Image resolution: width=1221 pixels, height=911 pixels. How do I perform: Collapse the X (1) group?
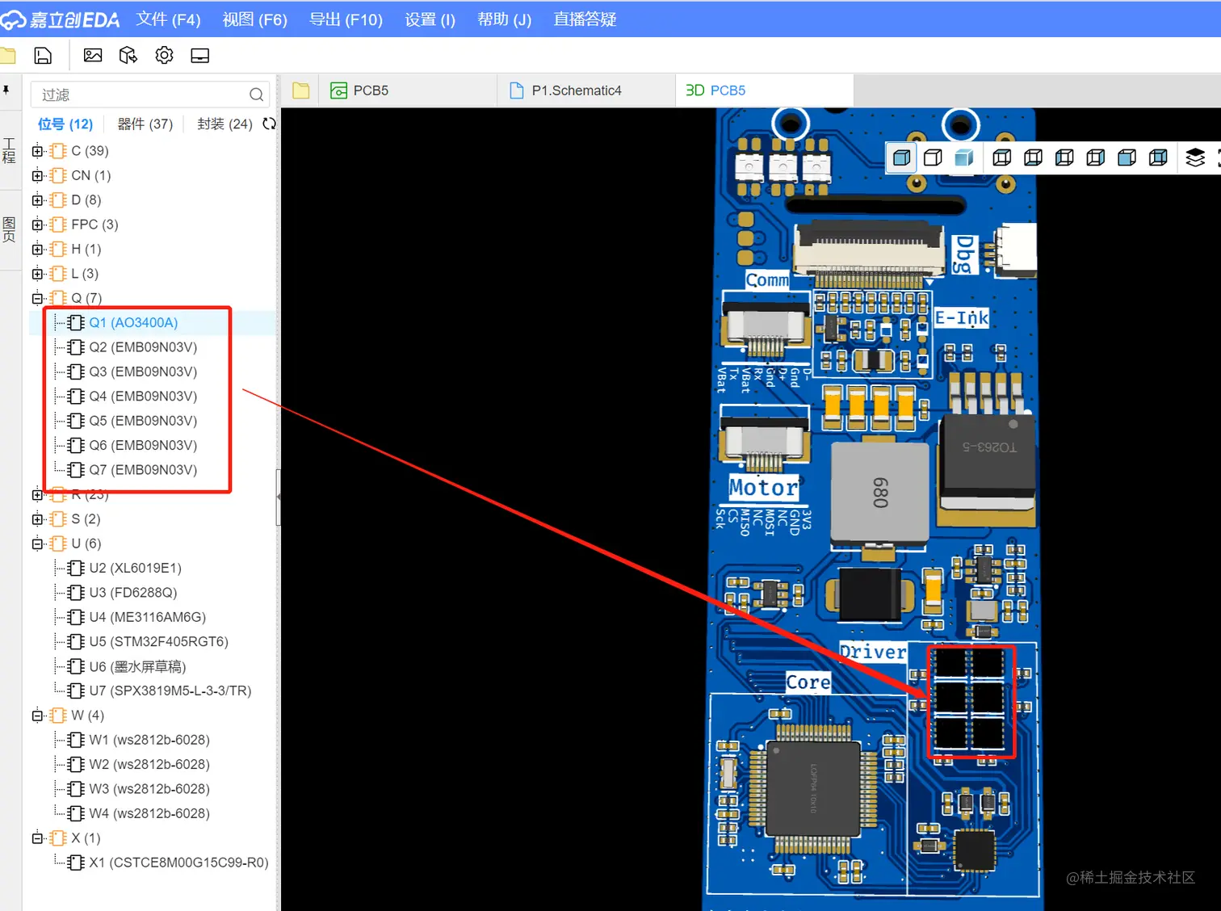[x=38, y=838]
